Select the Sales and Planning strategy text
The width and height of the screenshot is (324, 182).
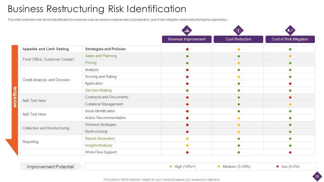(x=101, y=56)
